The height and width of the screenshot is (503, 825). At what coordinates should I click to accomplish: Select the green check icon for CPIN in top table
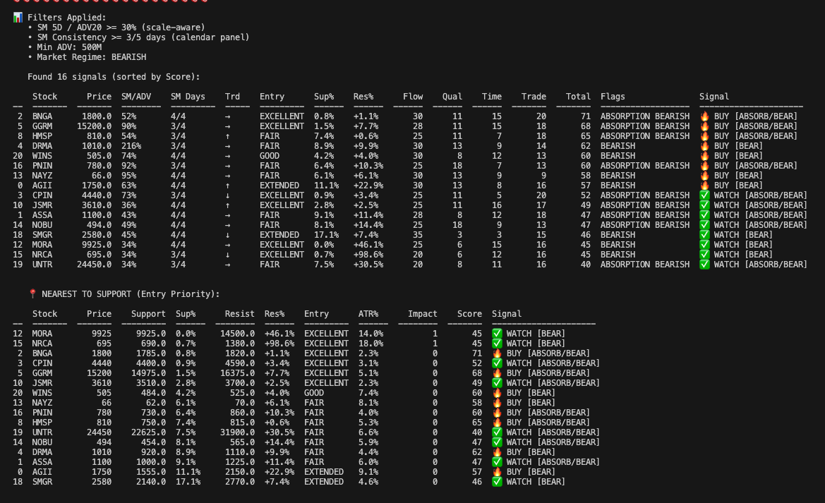704,195
